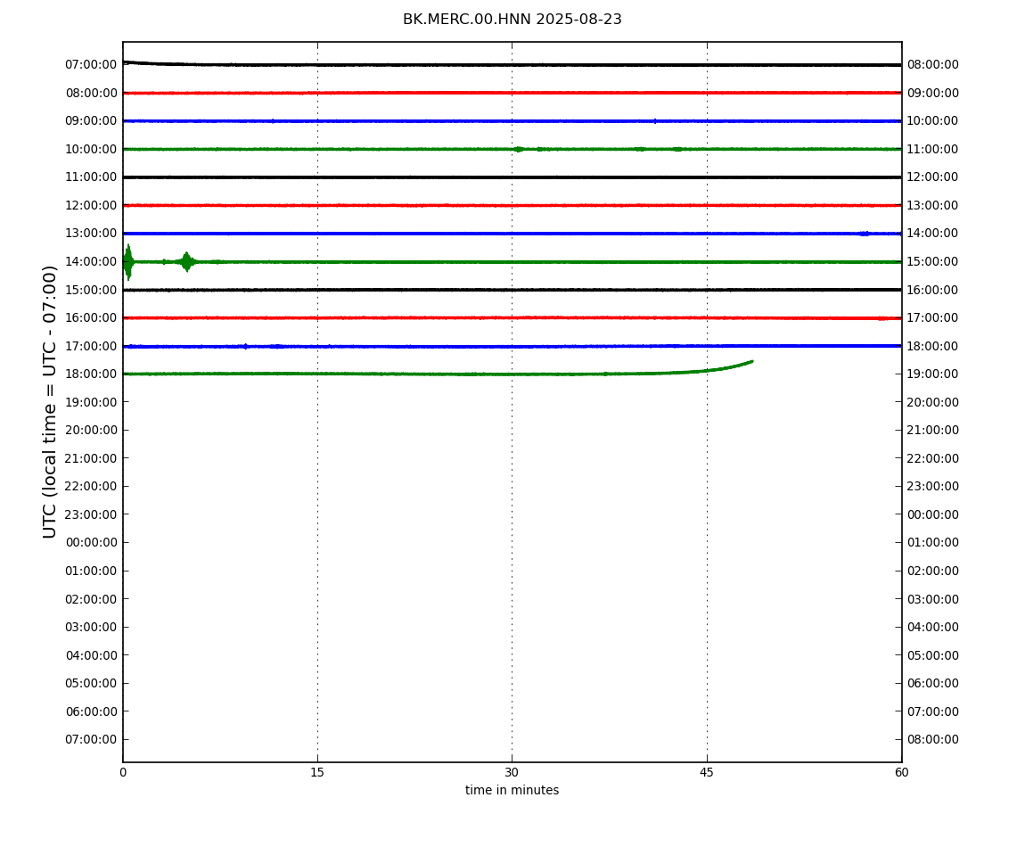
Task: Click the left-axis label 12:00:00
Action: pyautogui.click(x=92, y=205)
